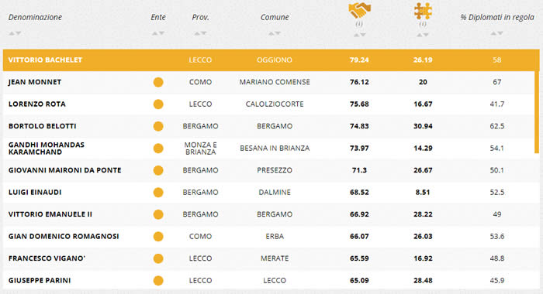Click info (i) under handshake icon
The height and width of the screenshot is (294, 543).
(359, 24)
